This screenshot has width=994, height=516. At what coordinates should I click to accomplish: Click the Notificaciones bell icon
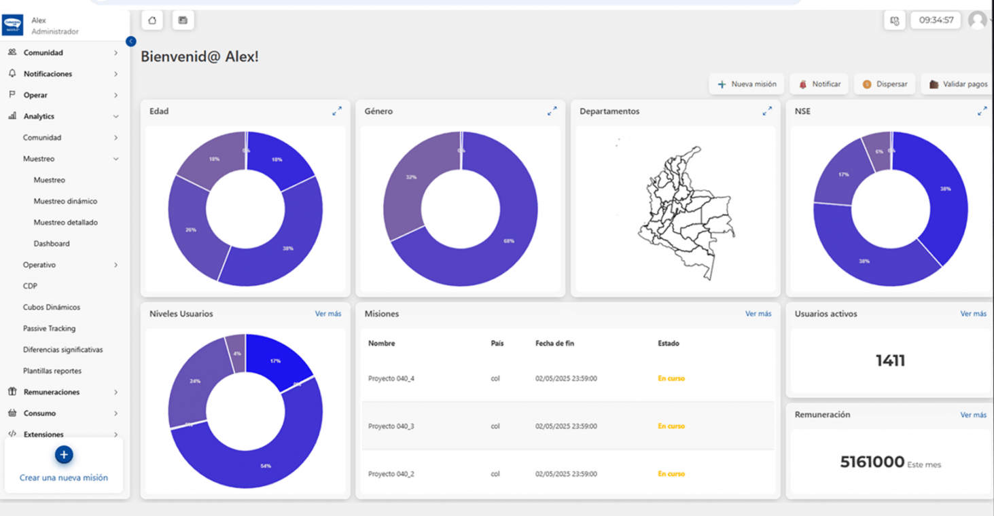[12, 73]
